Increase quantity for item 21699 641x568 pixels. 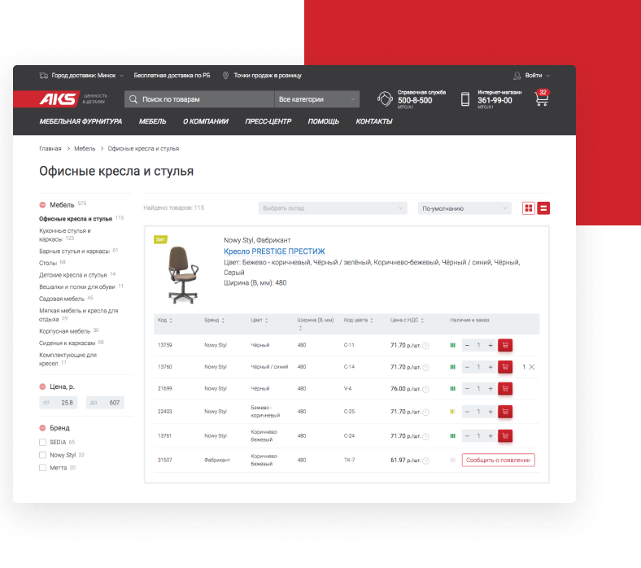pyautogui.click(x=491, y=388)
